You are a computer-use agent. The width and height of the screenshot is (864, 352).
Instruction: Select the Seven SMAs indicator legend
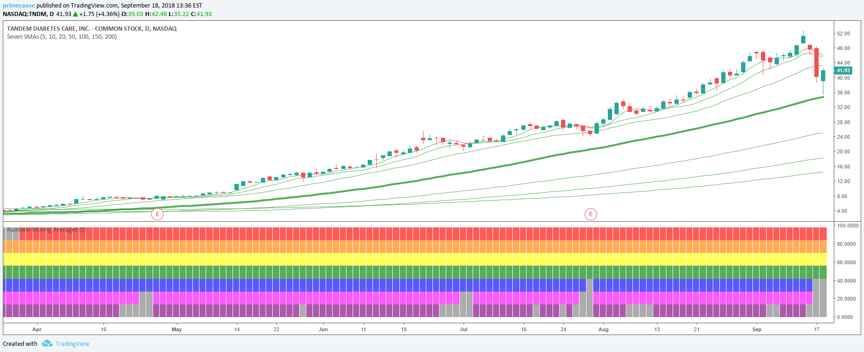[62, 37]
